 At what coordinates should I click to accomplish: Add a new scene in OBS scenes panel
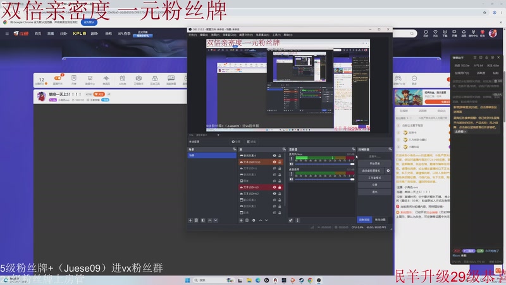[190, 220]
